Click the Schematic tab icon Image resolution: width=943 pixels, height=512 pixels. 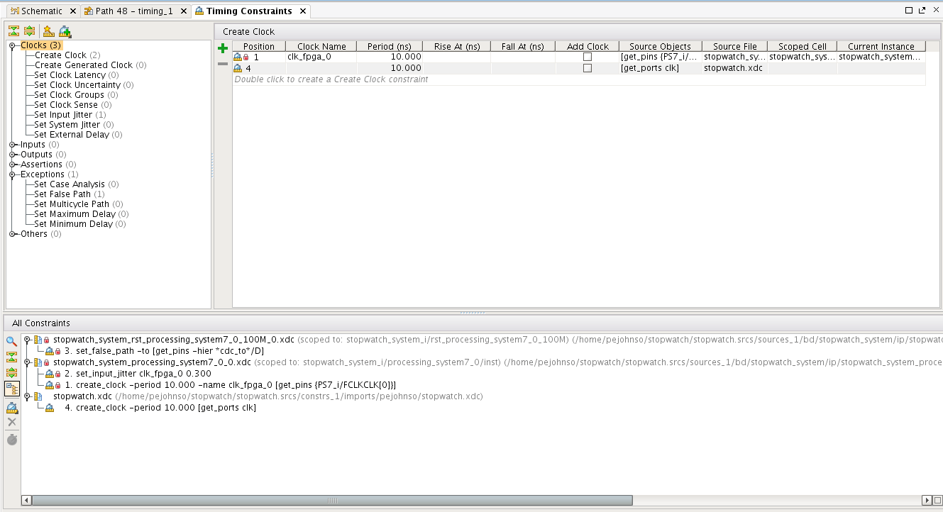(x=13, y=11)
